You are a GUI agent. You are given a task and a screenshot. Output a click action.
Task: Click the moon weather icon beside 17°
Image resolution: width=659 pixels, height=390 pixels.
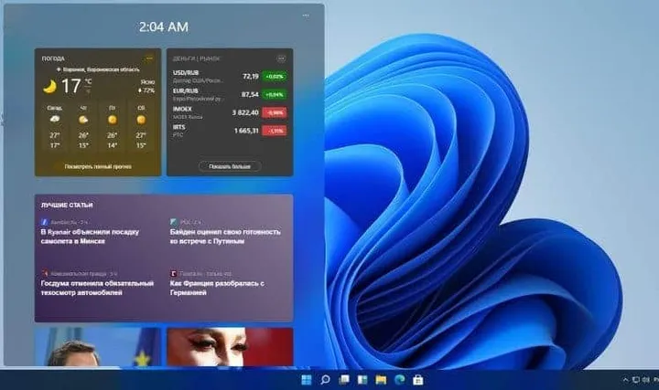[x=49, y=86]
